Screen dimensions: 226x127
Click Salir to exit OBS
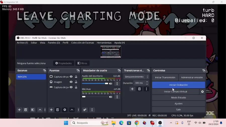pos(179,110)
